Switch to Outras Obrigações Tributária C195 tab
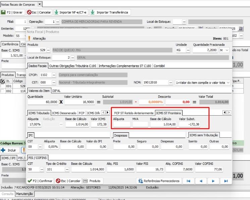The height and width of the screenshot is (200, 250). tap(73, 66)
